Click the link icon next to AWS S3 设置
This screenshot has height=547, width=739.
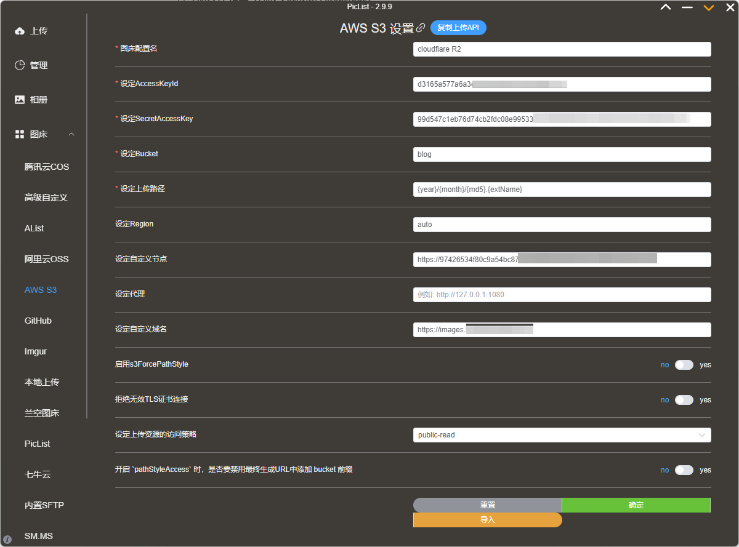click(x=421, y=28)
